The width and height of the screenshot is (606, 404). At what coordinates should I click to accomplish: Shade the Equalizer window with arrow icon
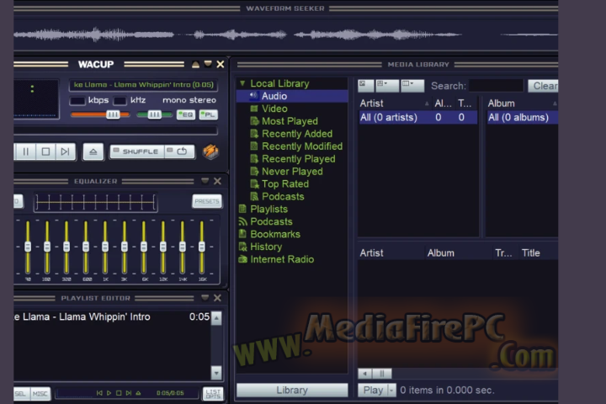pos(205,181)
